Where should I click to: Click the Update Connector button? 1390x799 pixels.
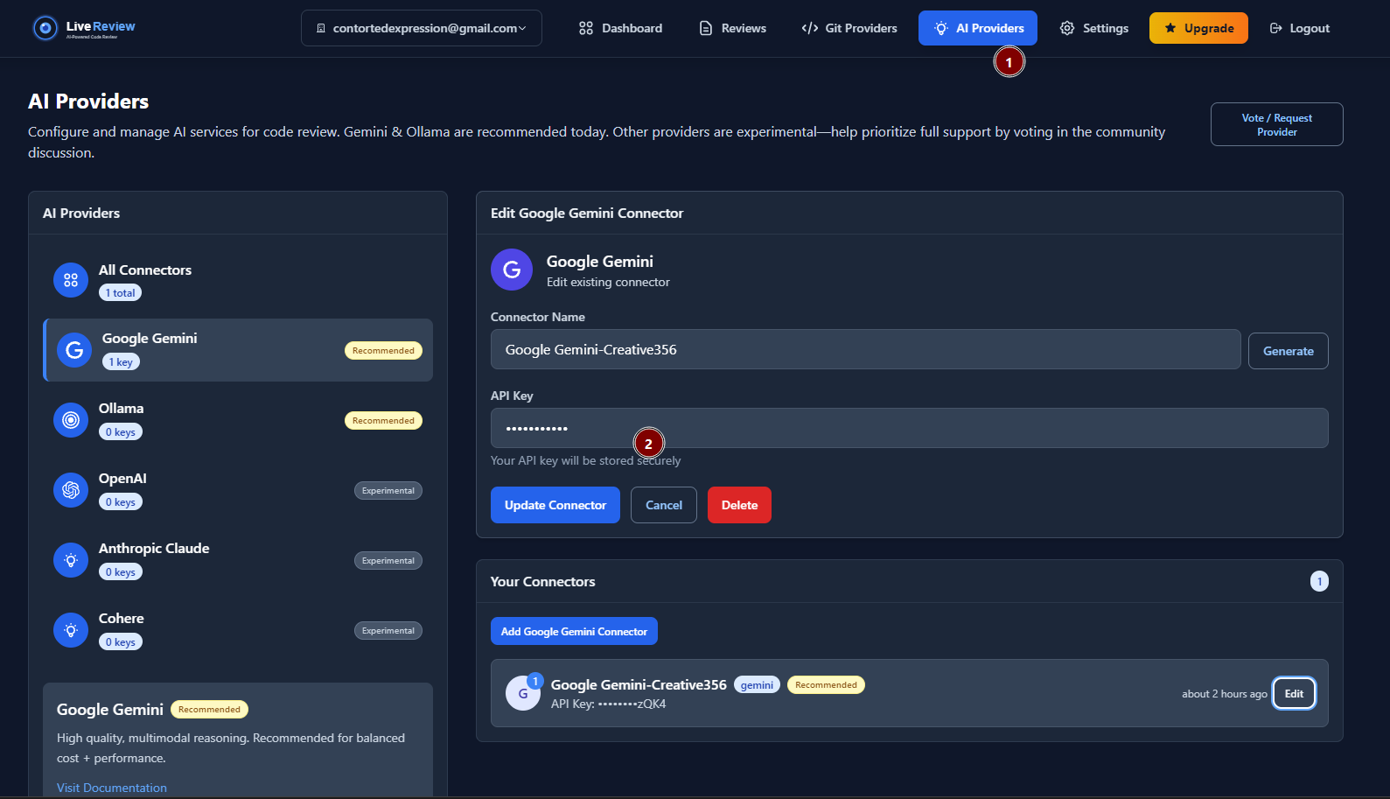(555, 505)
